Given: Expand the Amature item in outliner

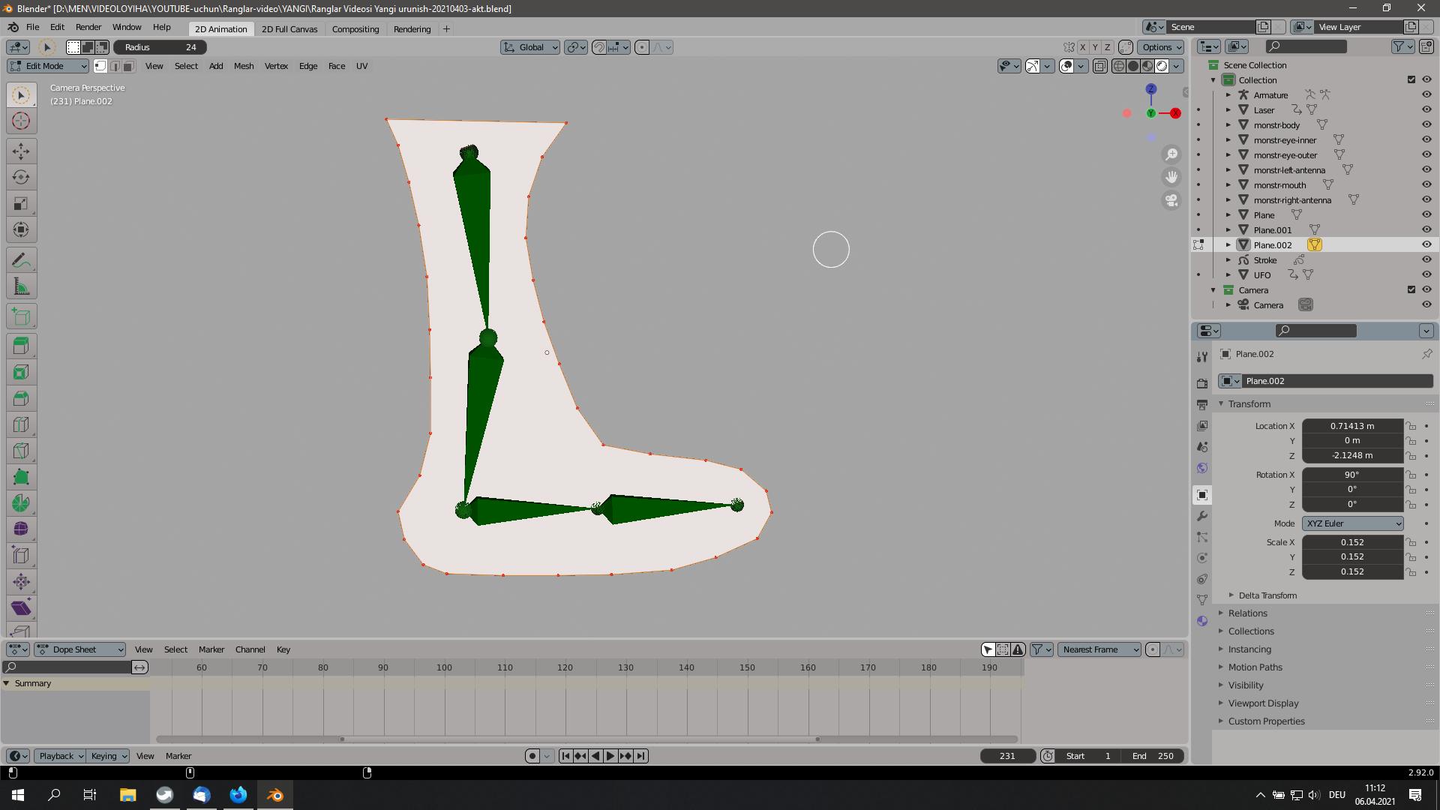Looking at the screenshot, I should [x=1228, y=94].
